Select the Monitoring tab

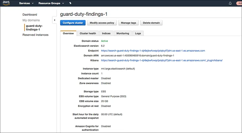click(x=123, y=33)
